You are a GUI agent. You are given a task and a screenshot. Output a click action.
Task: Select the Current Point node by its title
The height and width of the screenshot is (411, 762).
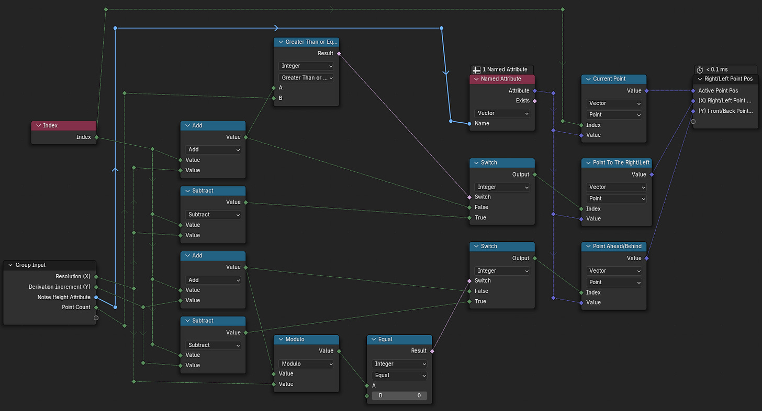point(609,79)
